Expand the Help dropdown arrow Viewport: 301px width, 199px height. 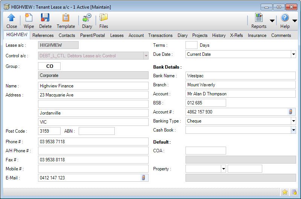coord(295,21)
